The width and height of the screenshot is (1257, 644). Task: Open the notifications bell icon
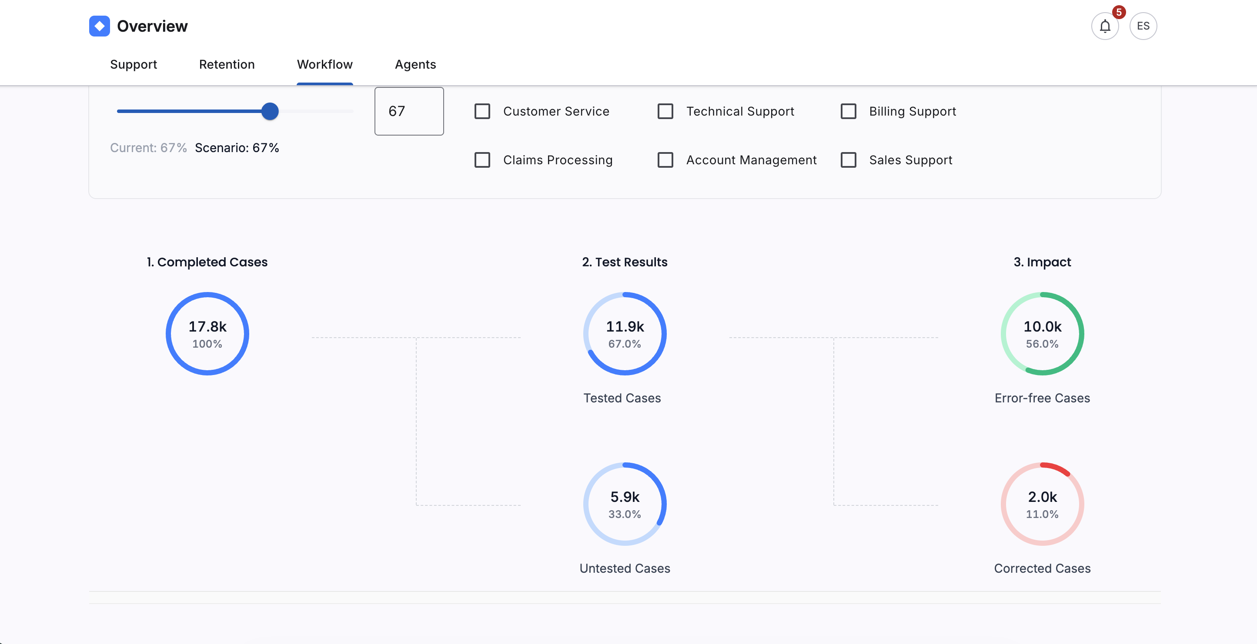click(1104, 27)
